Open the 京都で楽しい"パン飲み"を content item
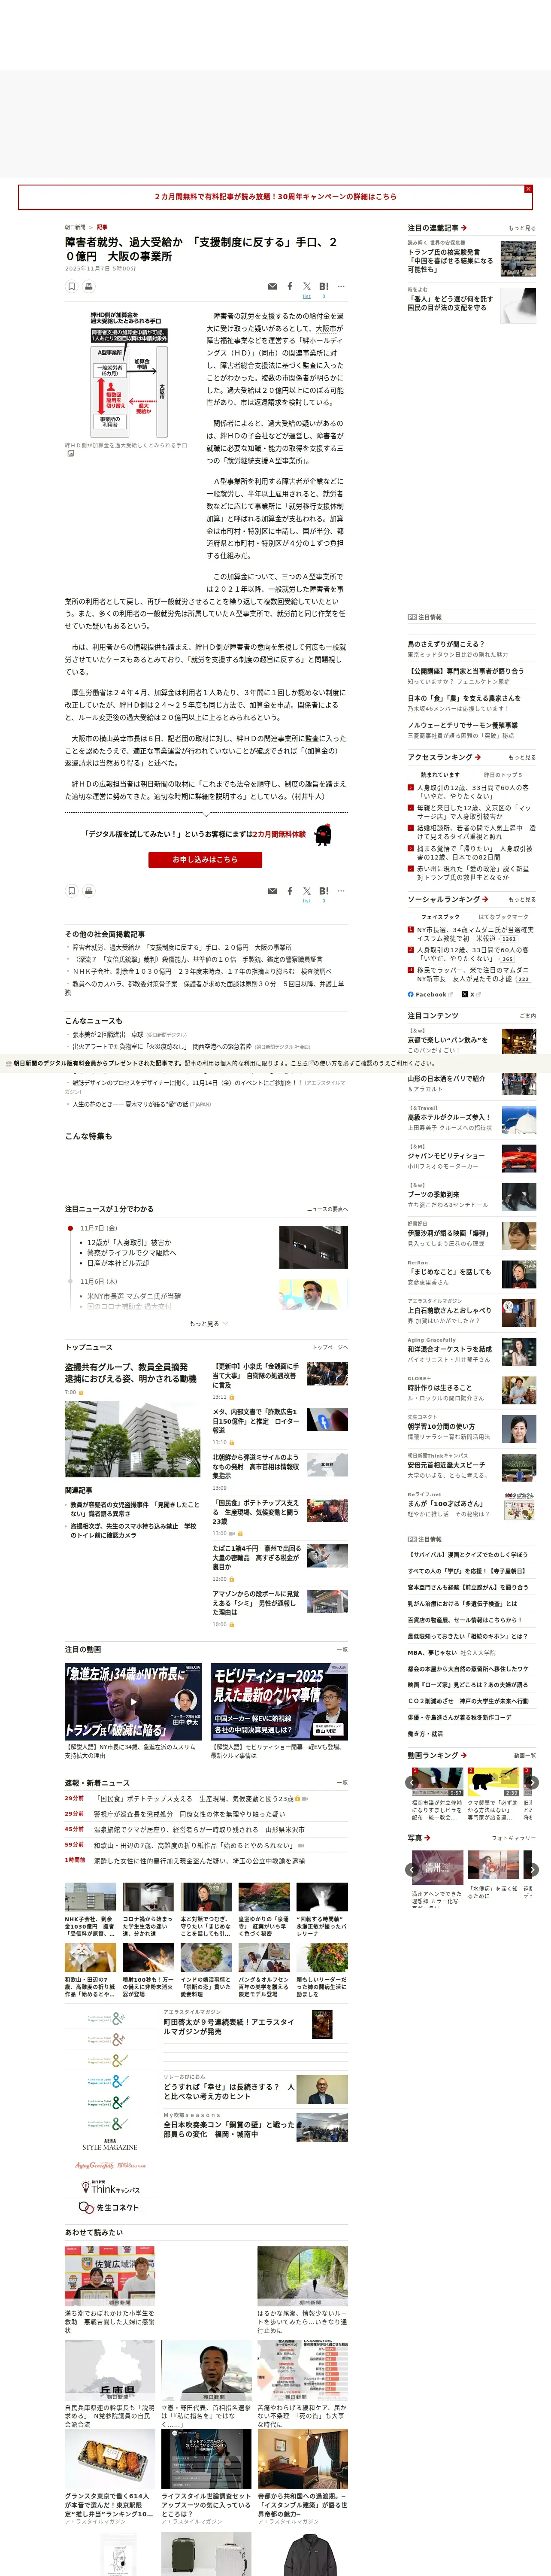The image size is (551, 2576). 448,1040
